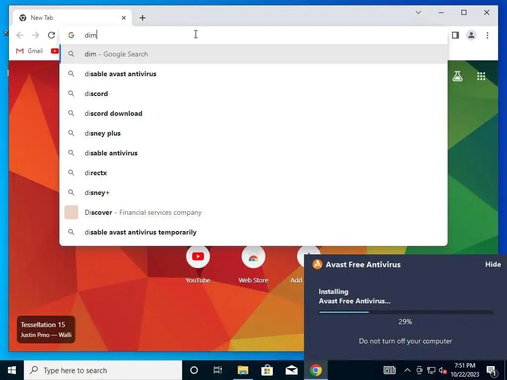Close the New Tab tab
The width and height of the screenshot is (507, 380).
click(123, 18)
